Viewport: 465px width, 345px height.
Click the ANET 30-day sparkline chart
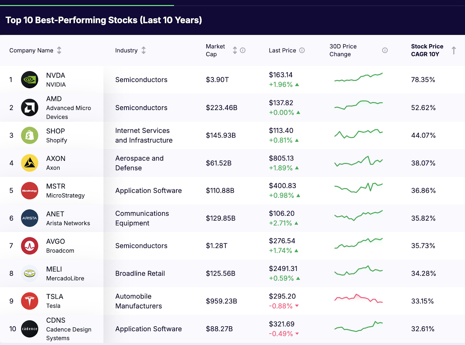coord(359,215)
